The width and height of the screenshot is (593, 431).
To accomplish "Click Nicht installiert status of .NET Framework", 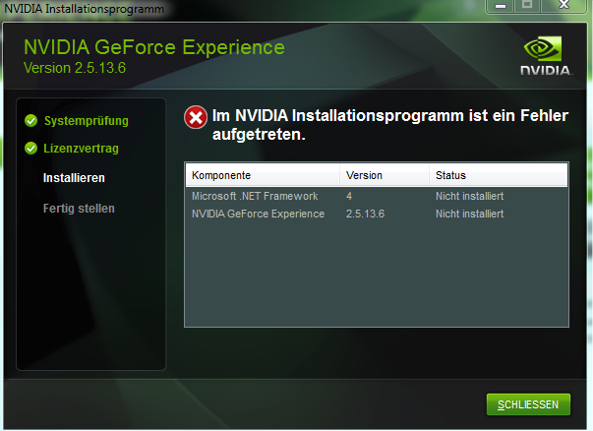I will click(x=469, y=196).
